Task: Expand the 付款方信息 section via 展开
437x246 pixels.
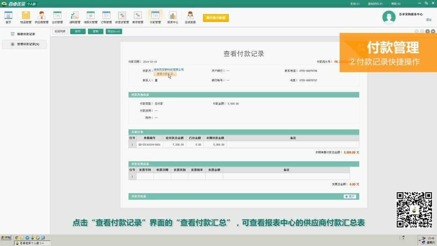Action: coord(350,196)
